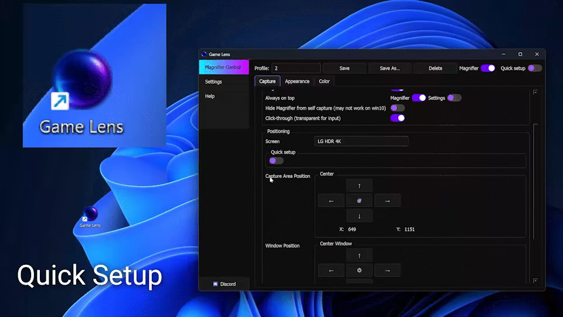The height and width of the screenshot is (317, 563).
Task: Open the Screen dropdown LG HDR 4K
Action: [361, 141]
